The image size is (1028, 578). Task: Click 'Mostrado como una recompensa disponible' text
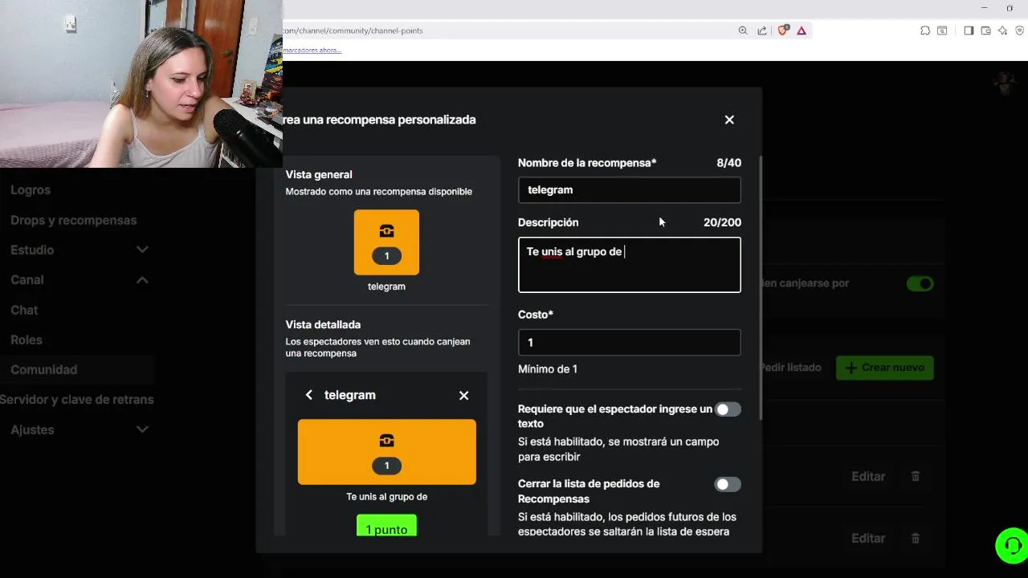click(378, 192)
